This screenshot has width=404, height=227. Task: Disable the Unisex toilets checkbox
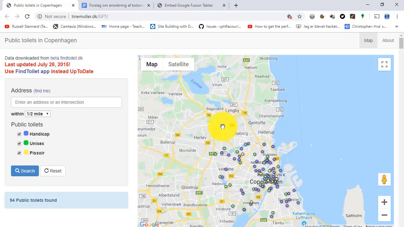(19, 143)
